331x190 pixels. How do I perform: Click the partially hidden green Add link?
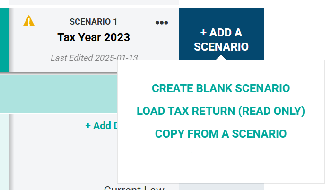101,125
